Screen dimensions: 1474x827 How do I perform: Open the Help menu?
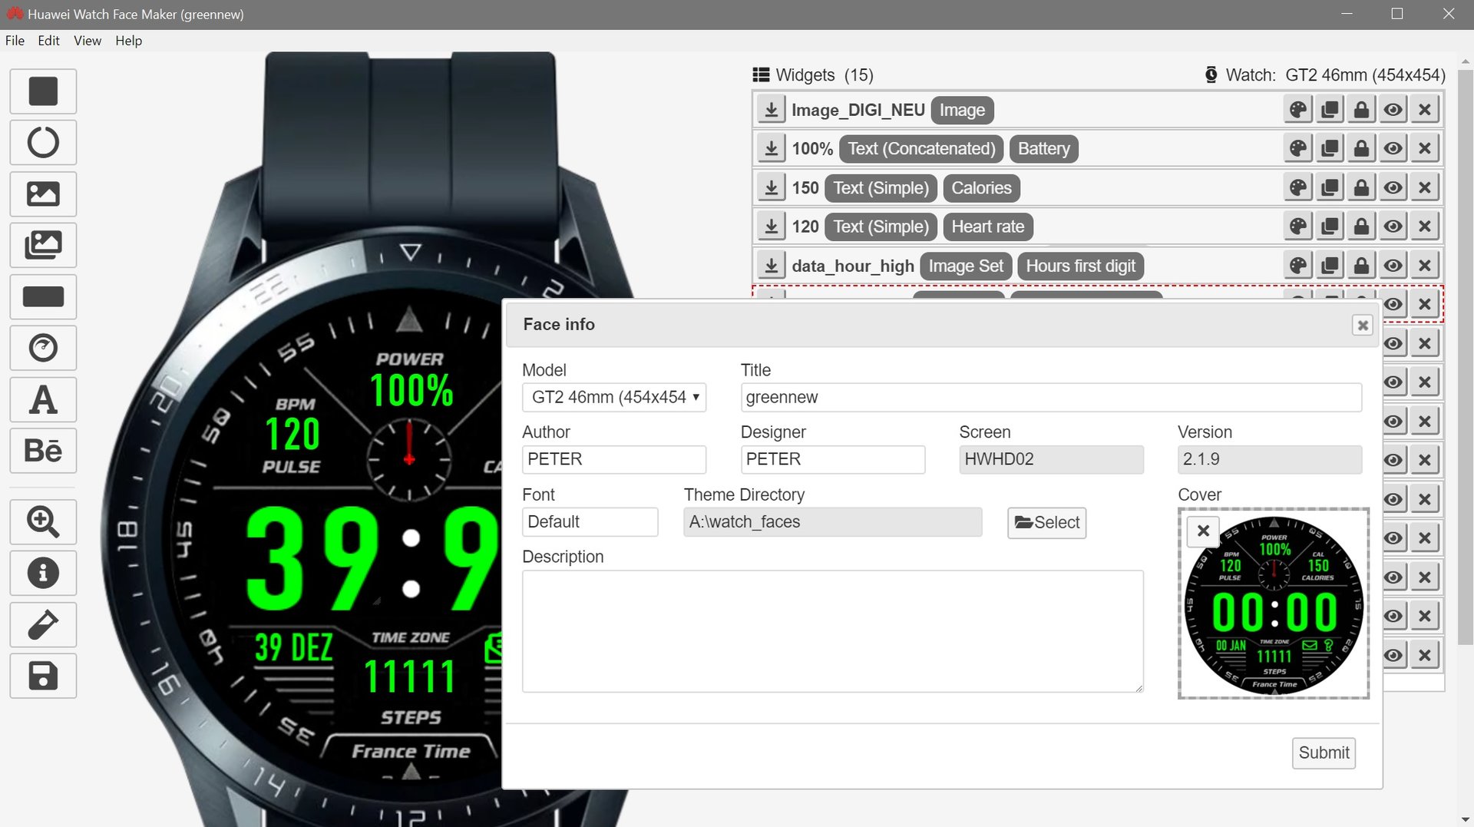pyautogui.click(x=129, y=41)
